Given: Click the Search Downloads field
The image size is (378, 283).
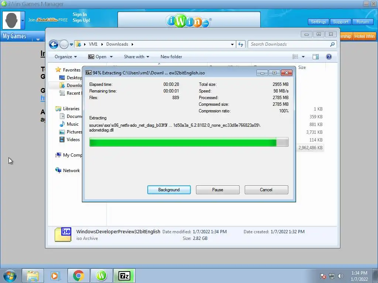Looking at the screenshot, I should pyautogui.click(x=289, y=44).
